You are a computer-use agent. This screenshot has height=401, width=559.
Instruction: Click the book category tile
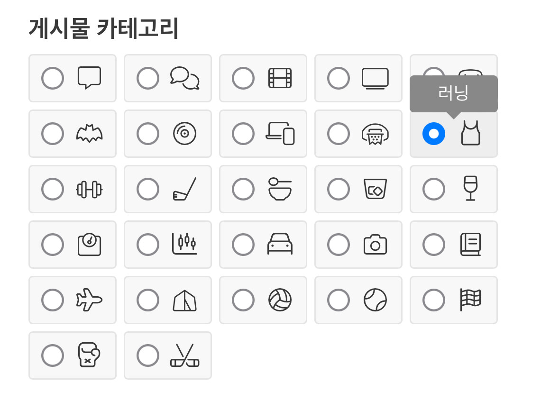click(454, 245)
